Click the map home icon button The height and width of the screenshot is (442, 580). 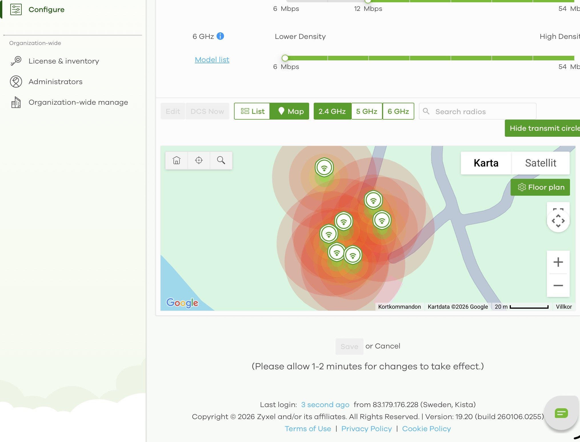pos(177,160)
